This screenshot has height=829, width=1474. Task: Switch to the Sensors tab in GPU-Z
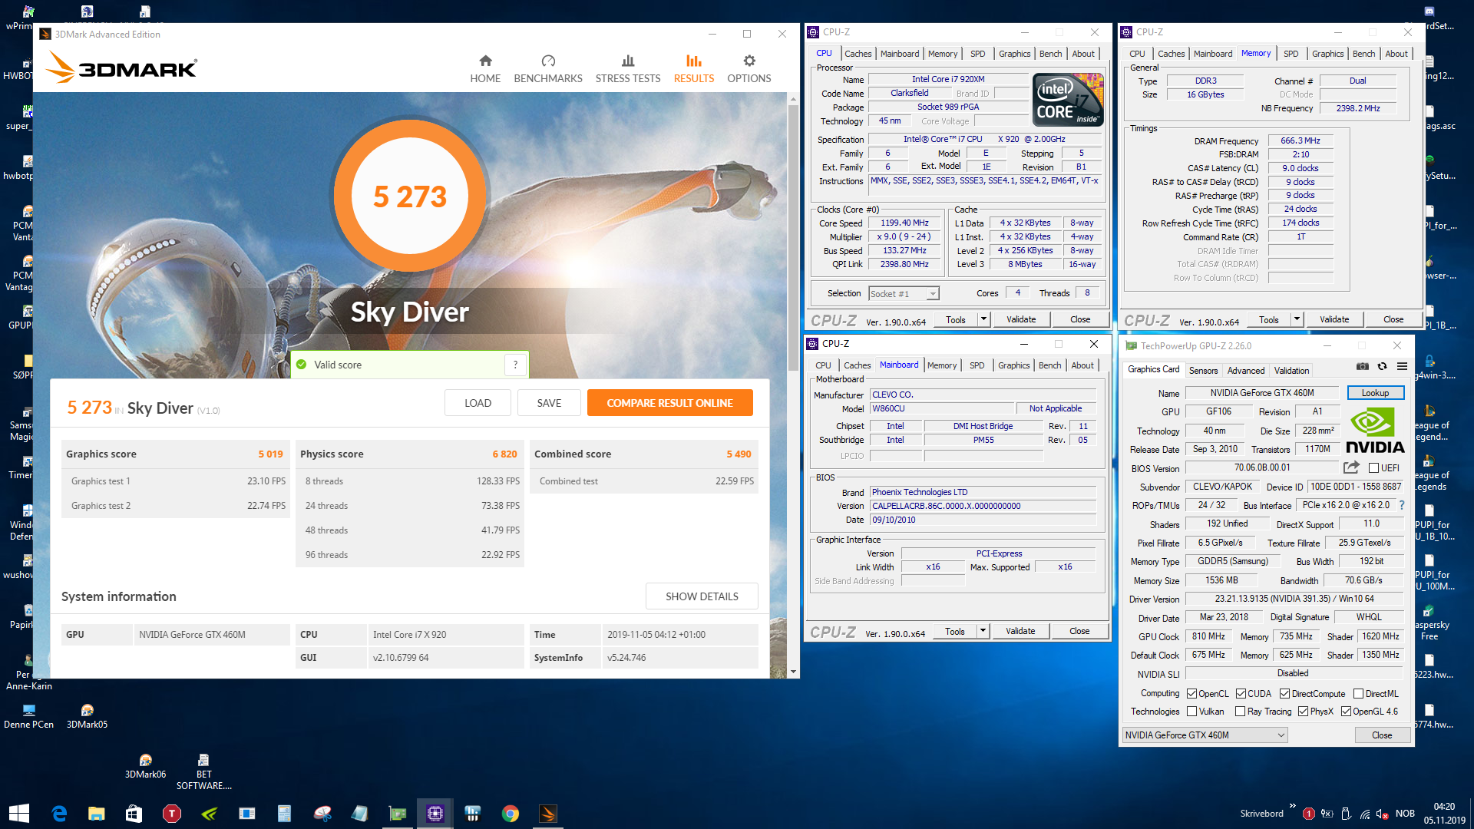1203,370
